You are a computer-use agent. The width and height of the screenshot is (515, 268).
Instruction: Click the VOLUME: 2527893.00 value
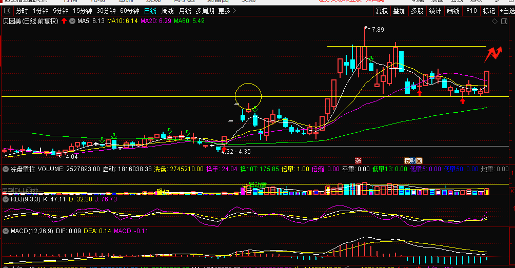(x=69, y=169)
